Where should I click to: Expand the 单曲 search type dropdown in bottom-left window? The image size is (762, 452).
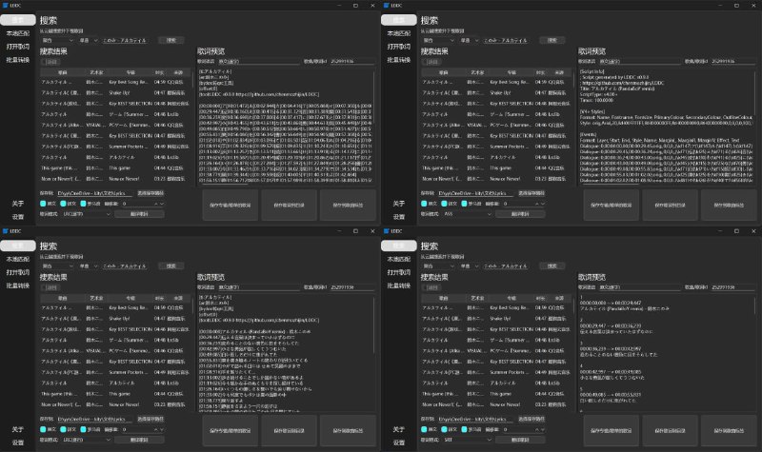[89, 266]
